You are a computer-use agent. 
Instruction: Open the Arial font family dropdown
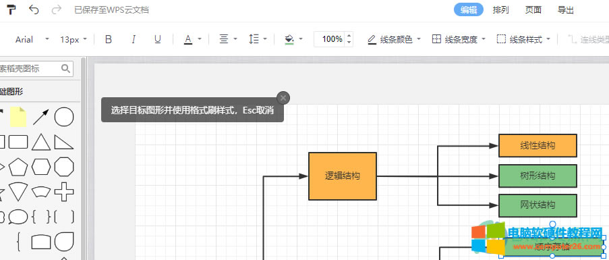coord(32,39)
